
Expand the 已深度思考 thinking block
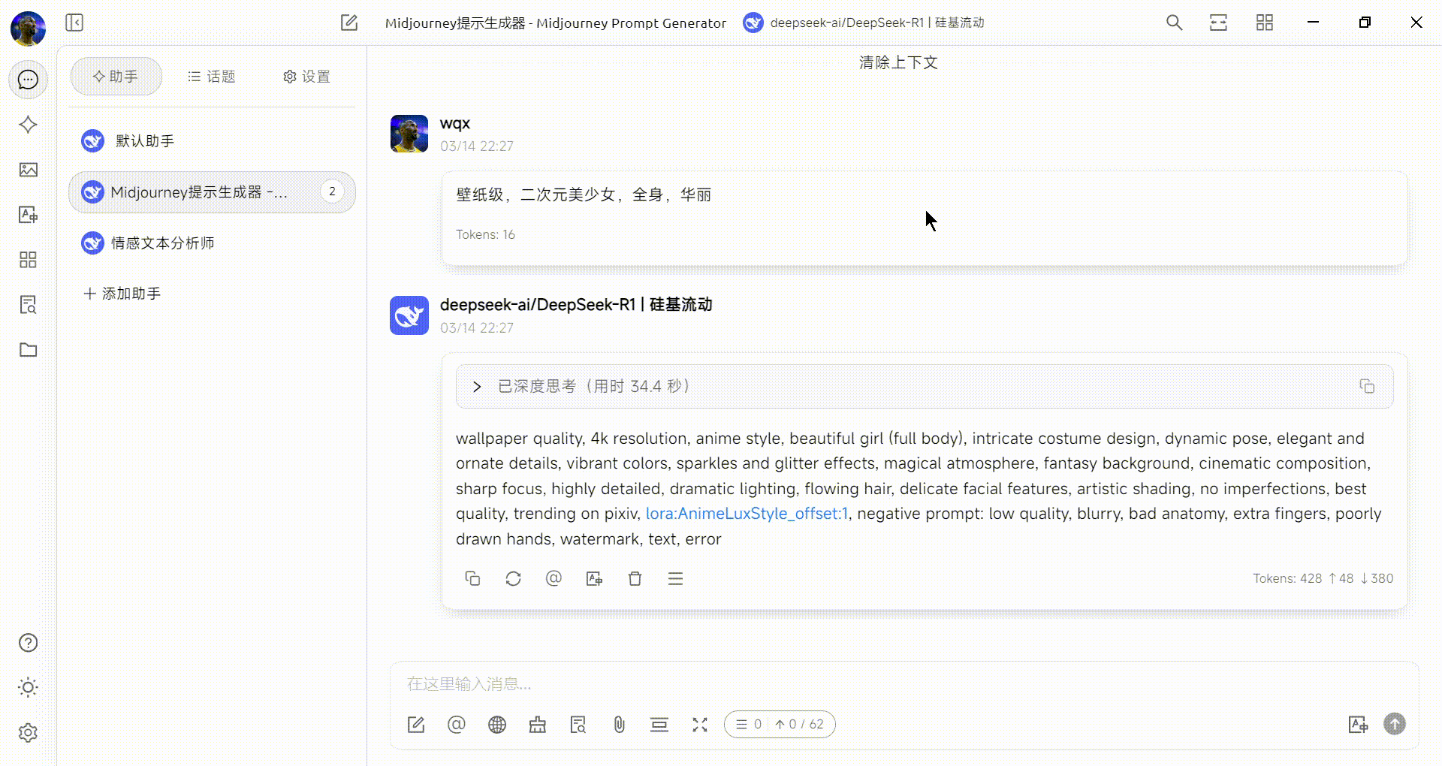click(x=925, y=386)
